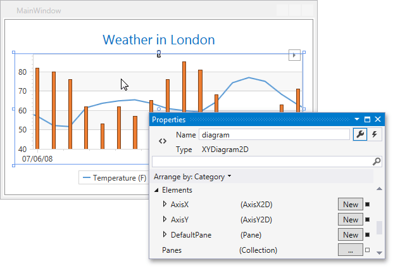Open the Properties window position dropdown arrow

357,120
